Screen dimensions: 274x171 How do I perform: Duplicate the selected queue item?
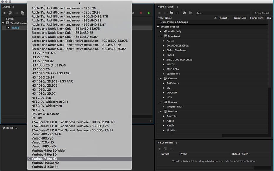tap(22, 13)
